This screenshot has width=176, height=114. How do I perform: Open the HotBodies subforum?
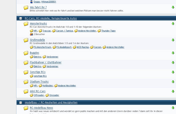point(48,86)
